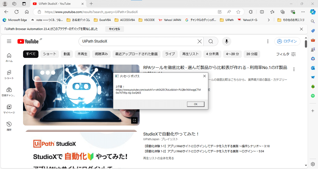Viewport: 318px width, 169px height.
Task: Select the 4 分未満 filter chip
Action: (212, 54)
